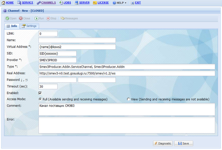Screen dimensions: 222x150
Task: Click the HOME house icon
Action: [3, 3]
